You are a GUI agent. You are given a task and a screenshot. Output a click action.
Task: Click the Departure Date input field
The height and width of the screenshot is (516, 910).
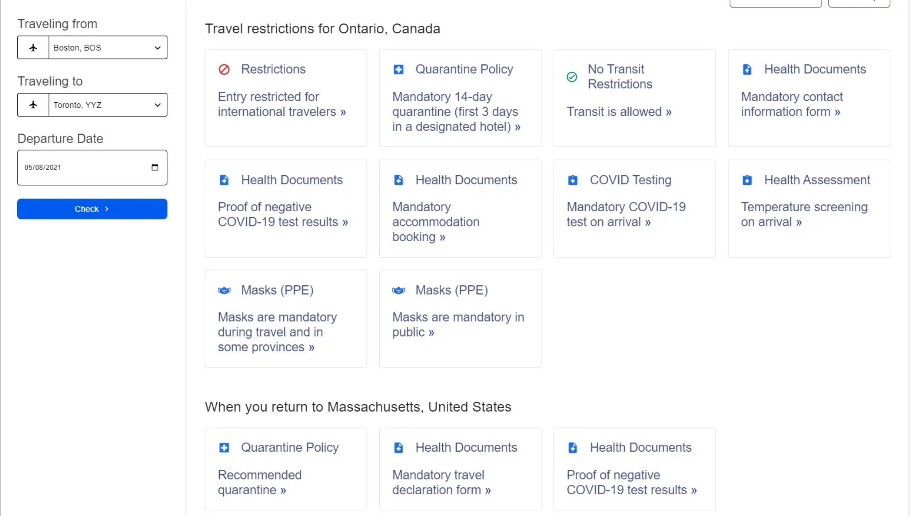click(x=82, y=167)
